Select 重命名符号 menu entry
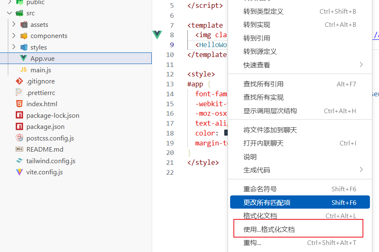Image resolution: width=379 pixels, height=252 pixels. tap(300, 189)
